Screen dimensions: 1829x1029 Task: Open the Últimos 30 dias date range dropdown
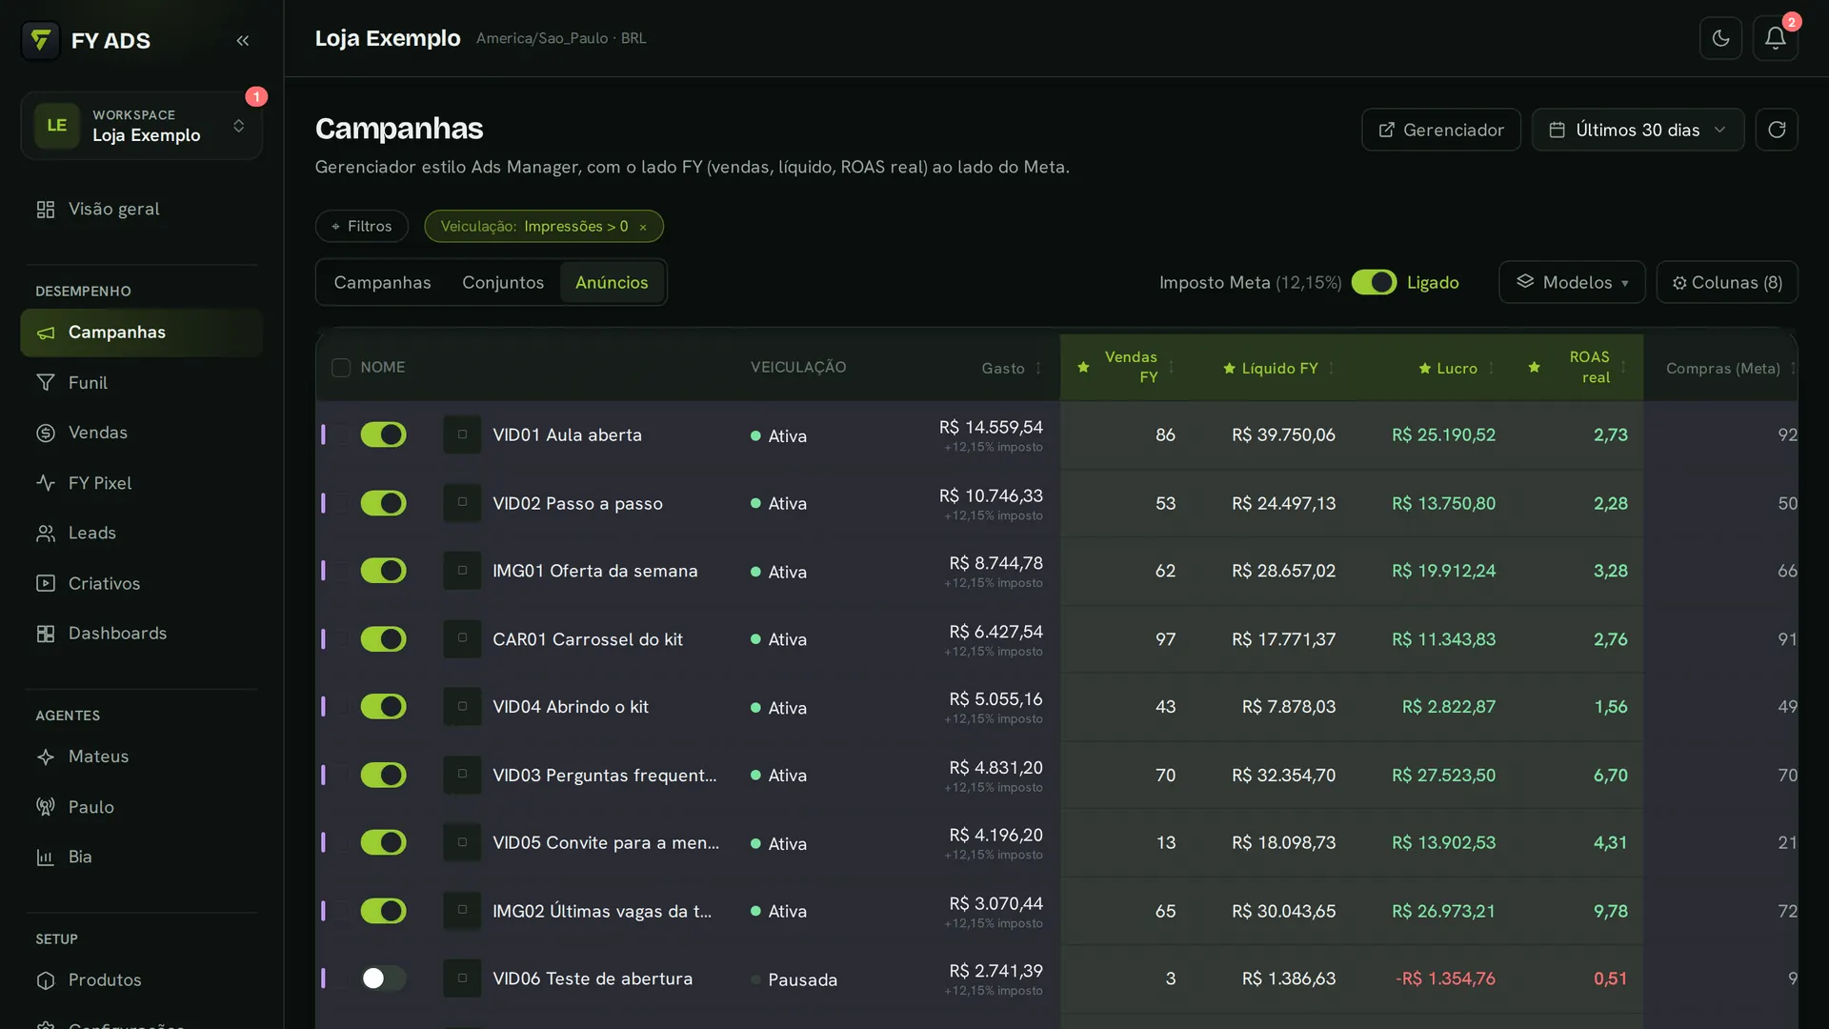tap(1638, 130)
